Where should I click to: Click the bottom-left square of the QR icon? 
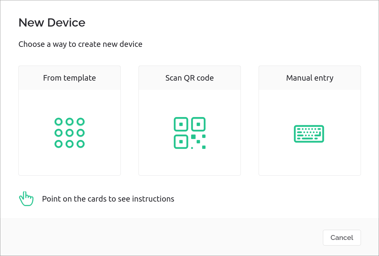coord(181,142)
